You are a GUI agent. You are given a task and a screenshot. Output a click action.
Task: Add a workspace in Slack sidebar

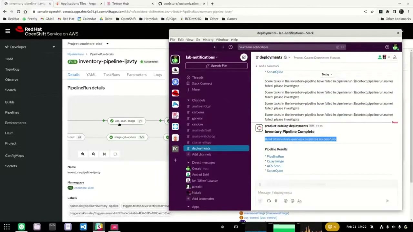175,160
